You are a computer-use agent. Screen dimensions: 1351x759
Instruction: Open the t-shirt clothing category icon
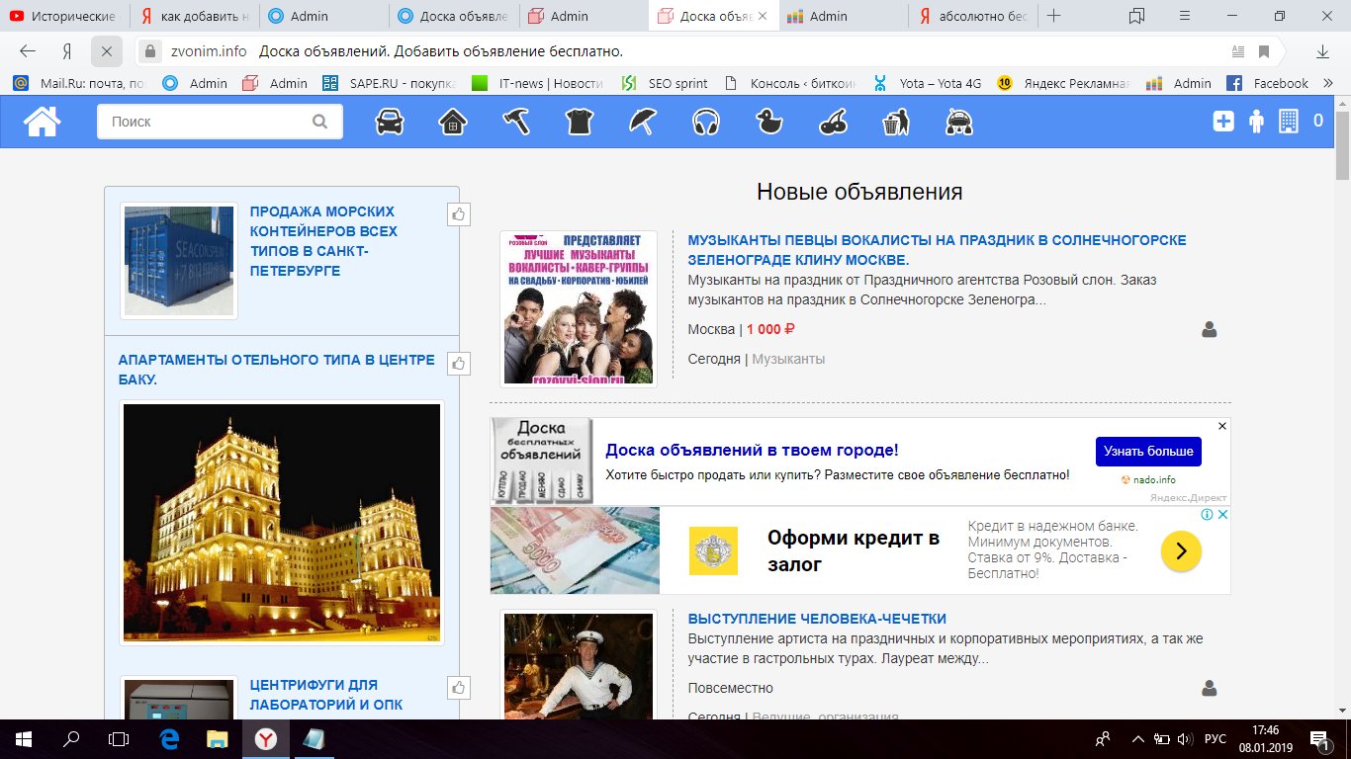(x=580, y=122)
